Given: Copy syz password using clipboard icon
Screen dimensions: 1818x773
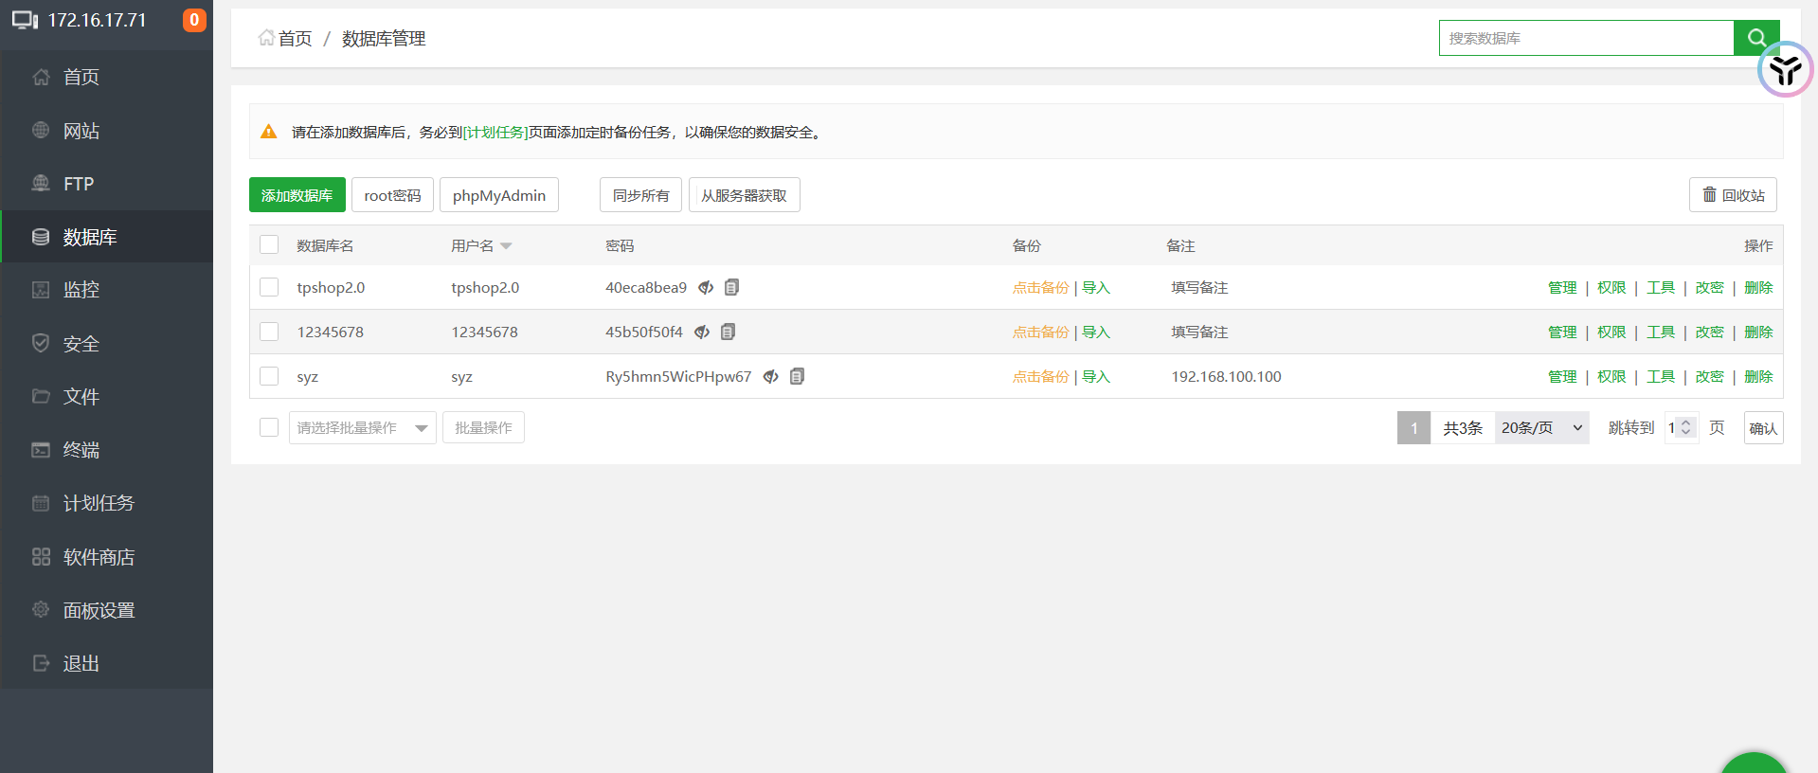Looking at the screenshot, I should pyautogui.click(x=797, y=376).
